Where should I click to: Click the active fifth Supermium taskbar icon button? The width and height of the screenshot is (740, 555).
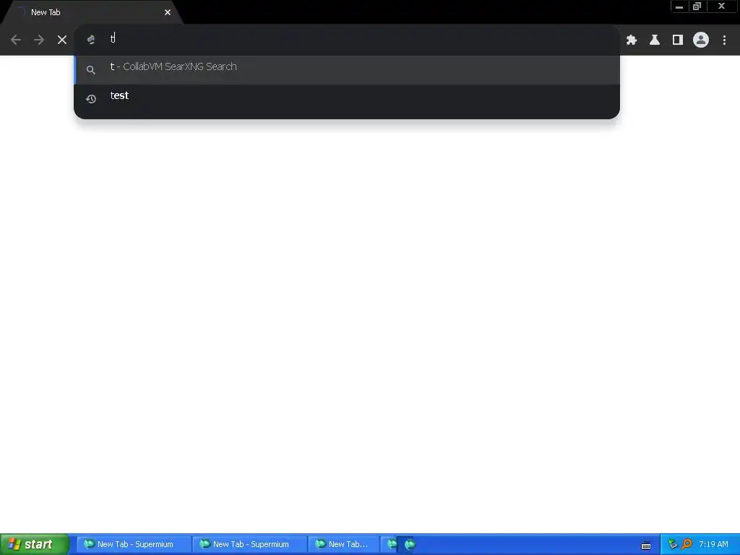408,545
